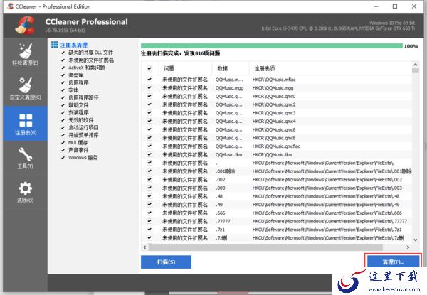
Task: Click the 注册表清理 tree heading
Action: [x=74, y=45]
